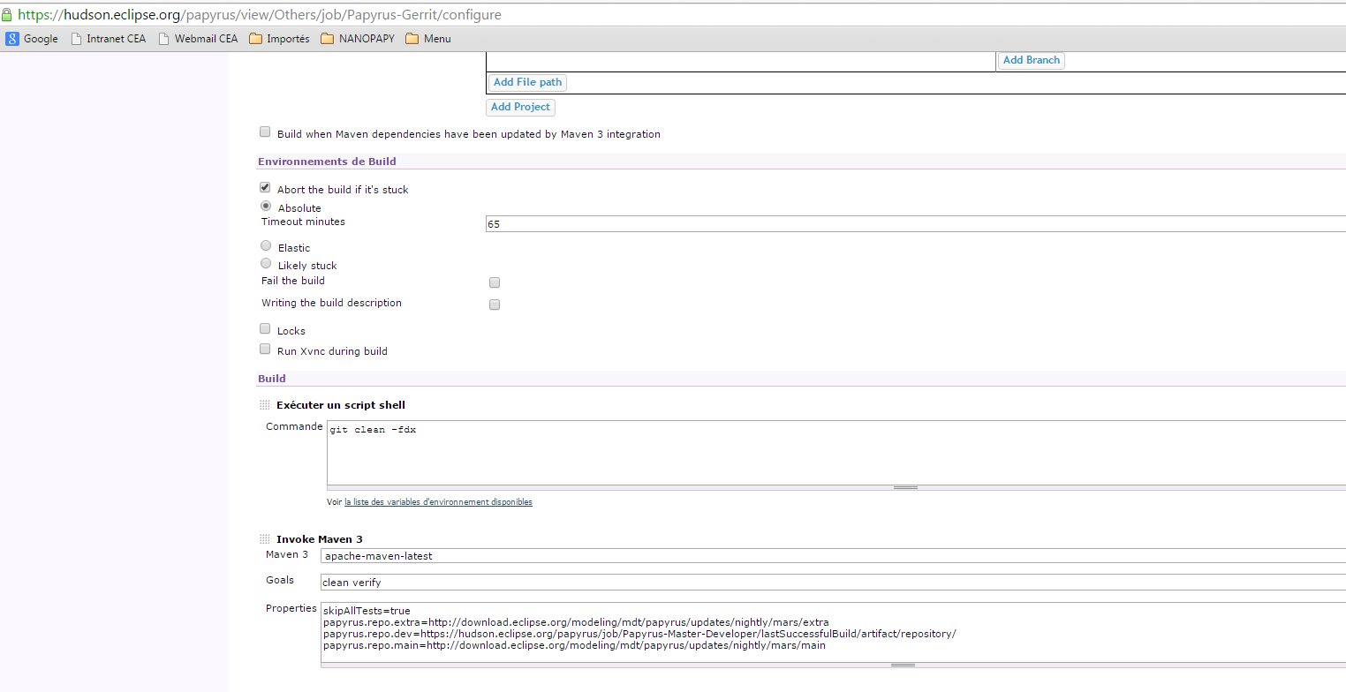
Task: Click the resize grip of Properties textarea
Action: point(903,665)
